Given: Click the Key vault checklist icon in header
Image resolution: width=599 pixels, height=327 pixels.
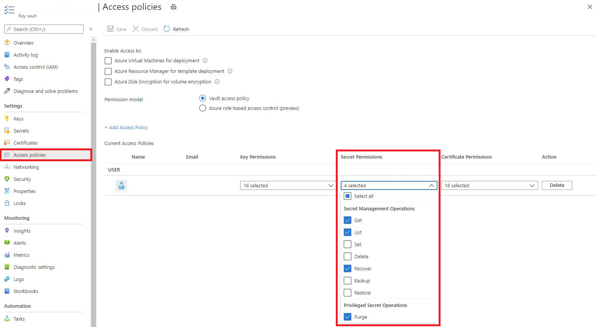Looking at the screenshot, I should pos(9,10).
